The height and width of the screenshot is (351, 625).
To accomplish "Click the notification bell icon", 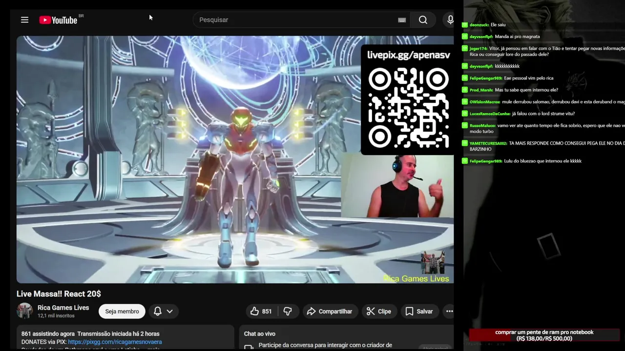I will click(x=158, y=312).
